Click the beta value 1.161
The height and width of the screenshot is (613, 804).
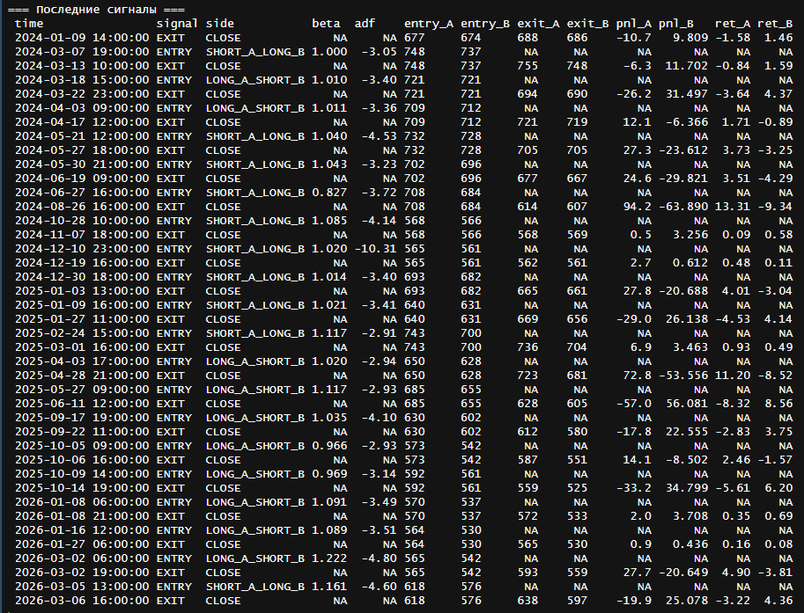pyautogui.click(x=329, y=587)
